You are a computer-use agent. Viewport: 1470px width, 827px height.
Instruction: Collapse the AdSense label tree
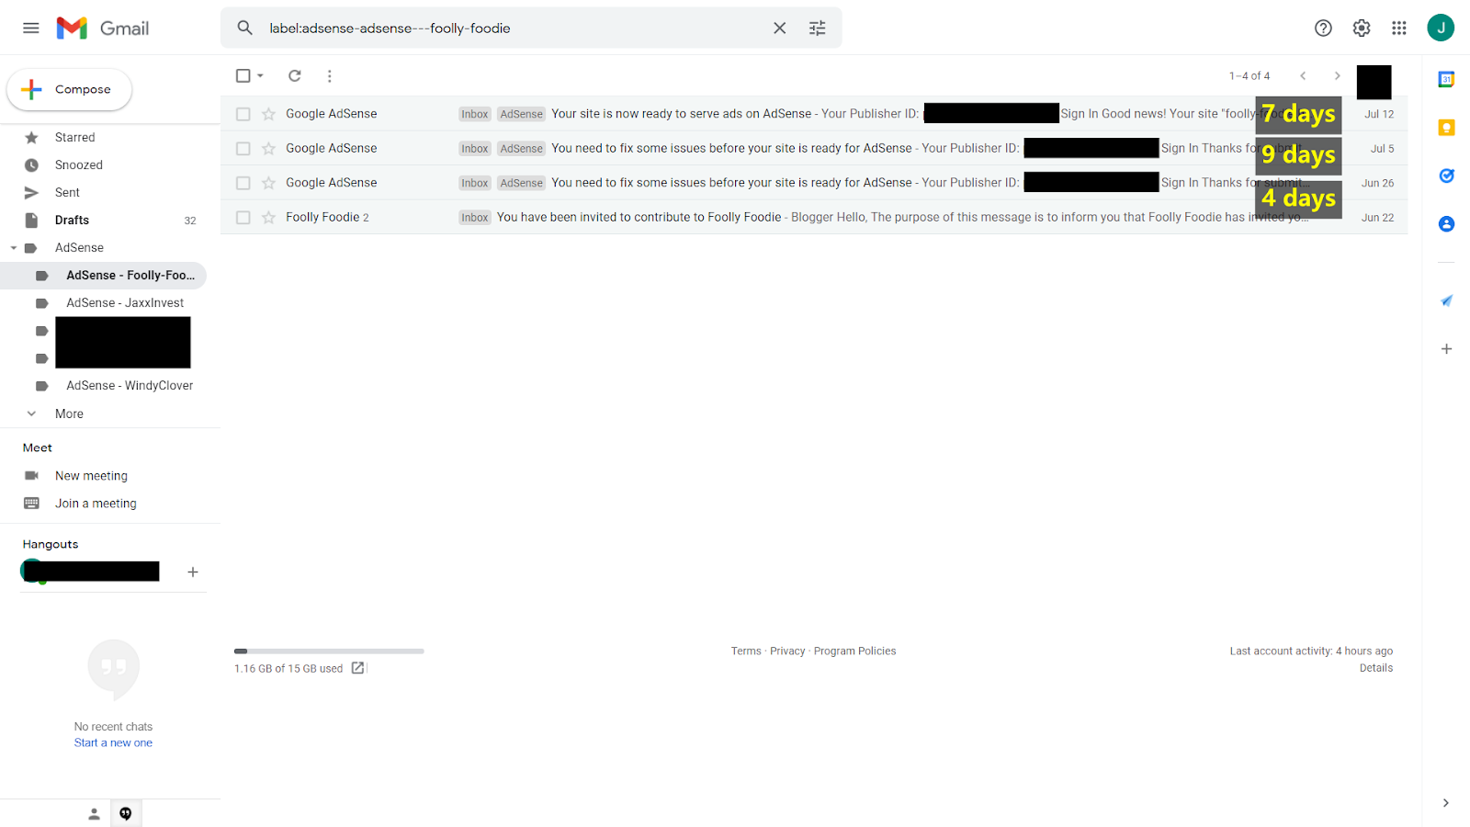coord(14,248)
